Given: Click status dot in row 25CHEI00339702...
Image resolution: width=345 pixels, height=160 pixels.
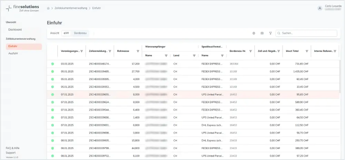Looking at the screenshot, I should (52, 156).
